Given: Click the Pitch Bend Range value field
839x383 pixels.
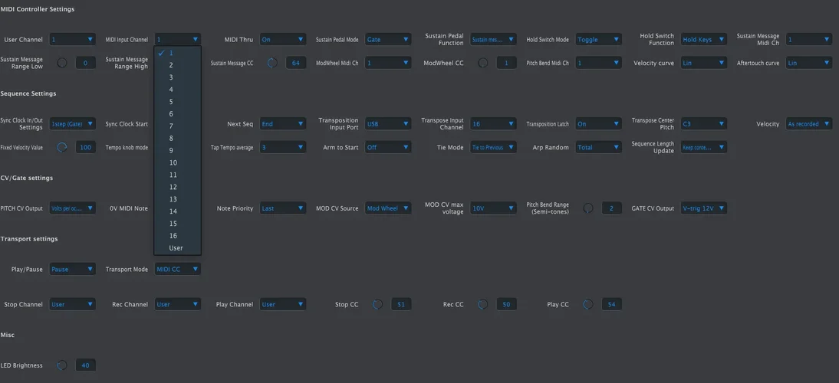Looking at the screenshot, I should (611, 208).
